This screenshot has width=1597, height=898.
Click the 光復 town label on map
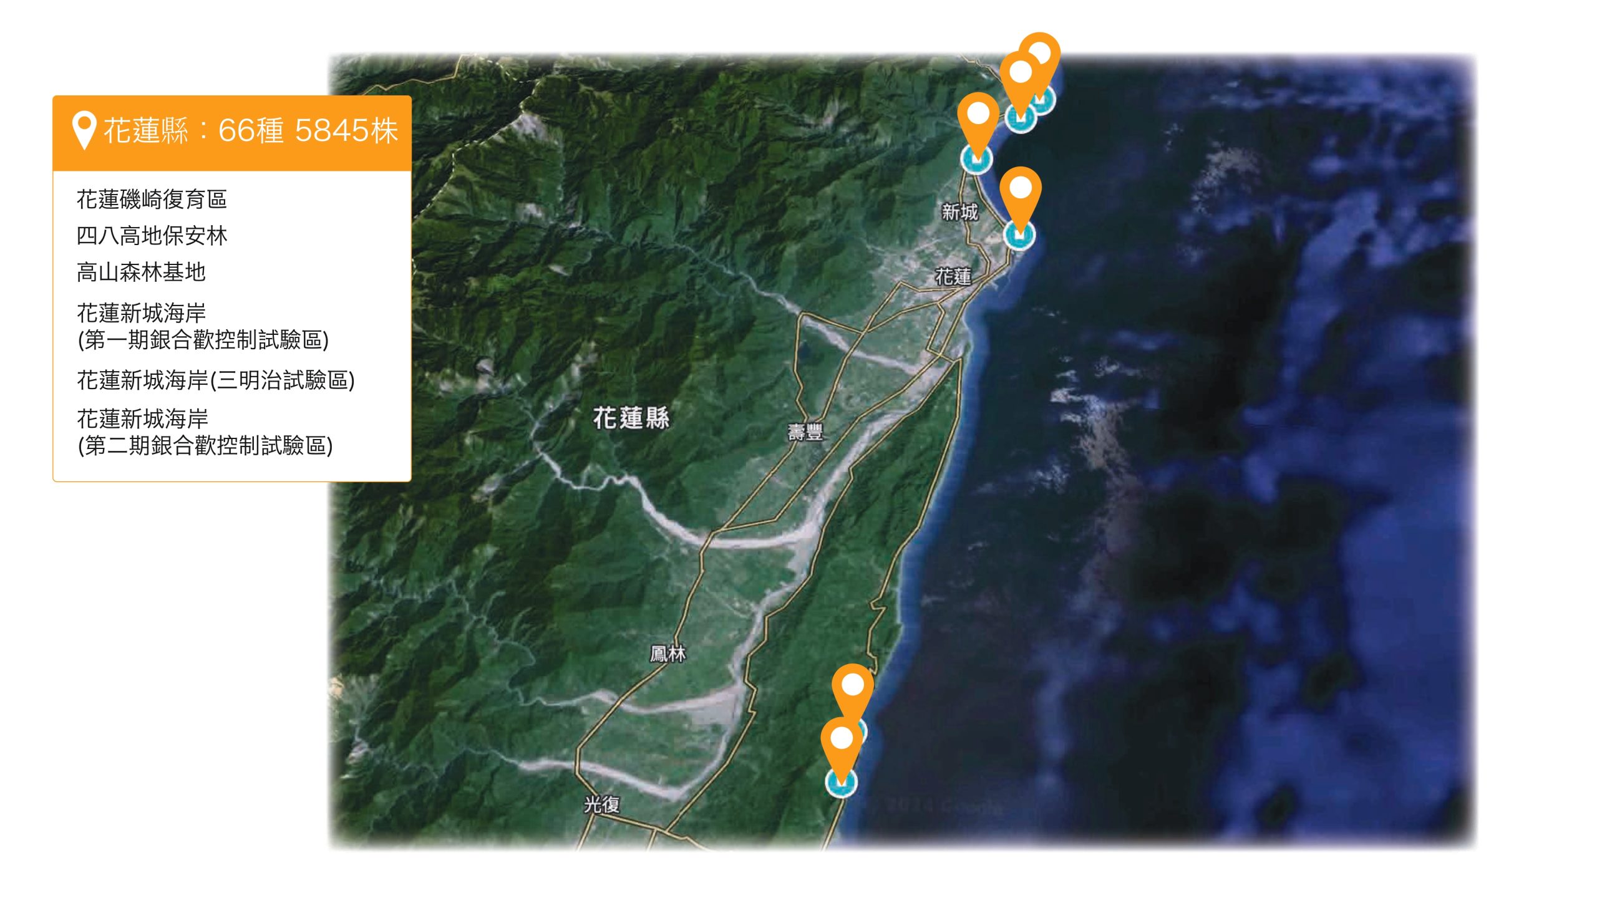602,804
